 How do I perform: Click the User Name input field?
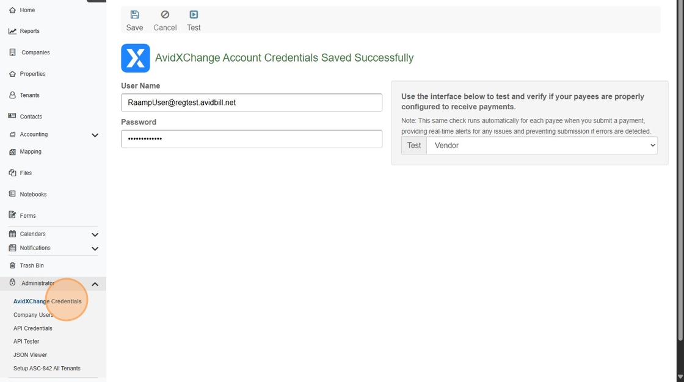pyautogui.click(x=252, y=103)
